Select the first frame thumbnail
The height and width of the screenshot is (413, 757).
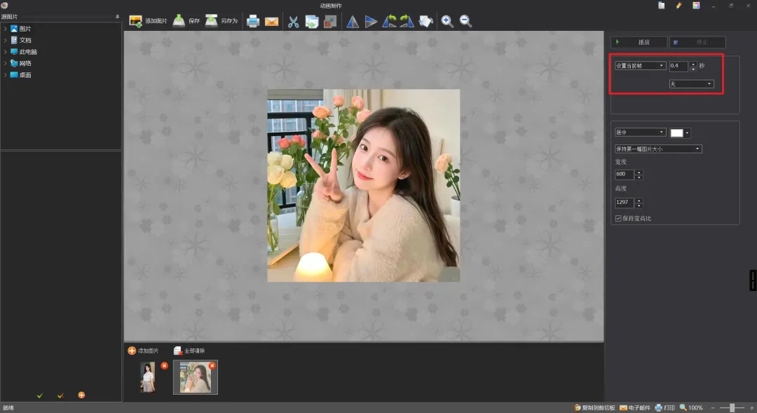tap(148, 377)
